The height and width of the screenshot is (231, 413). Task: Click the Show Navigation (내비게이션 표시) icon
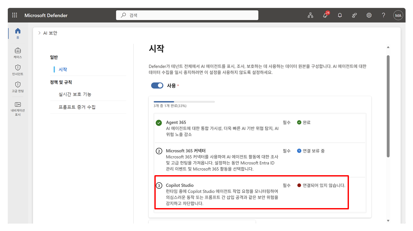pos(18,109)
